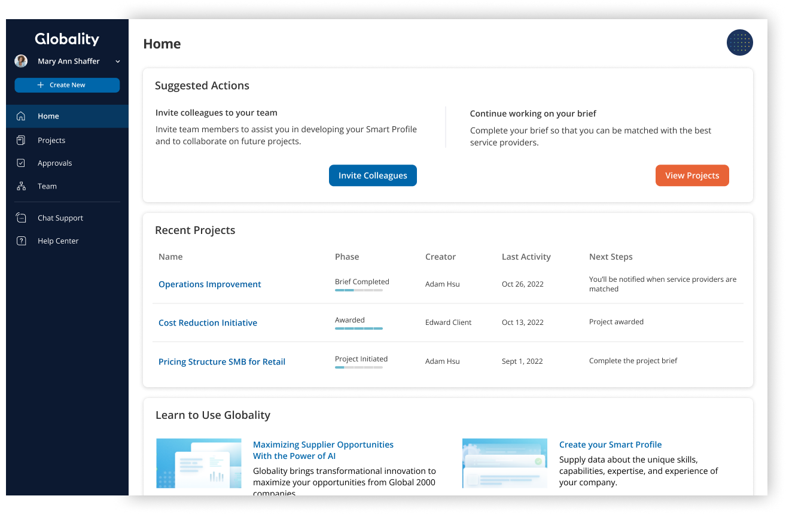786x514 pixels.
Task: Click Mary Ann Shaffer's avatar photo
Action: (x=21, y=61)
